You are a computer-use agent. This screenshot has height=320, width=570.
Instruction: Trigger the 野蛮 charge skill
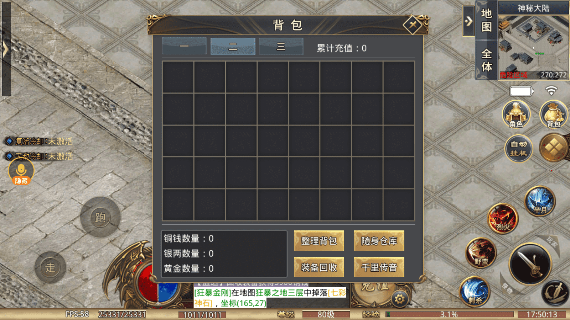(481, 252)
